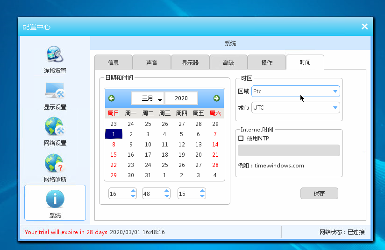Go to next month with green right arrow
Viewport: 385px width, 250px height.
216,98
